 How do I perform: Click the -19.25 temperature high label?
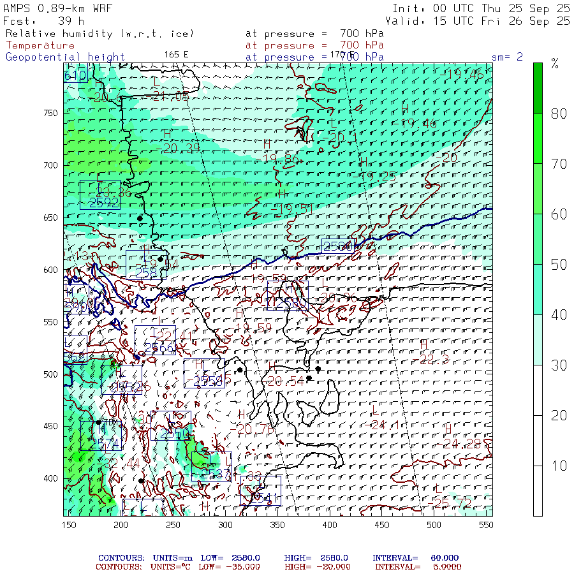[x=374, y=177]
